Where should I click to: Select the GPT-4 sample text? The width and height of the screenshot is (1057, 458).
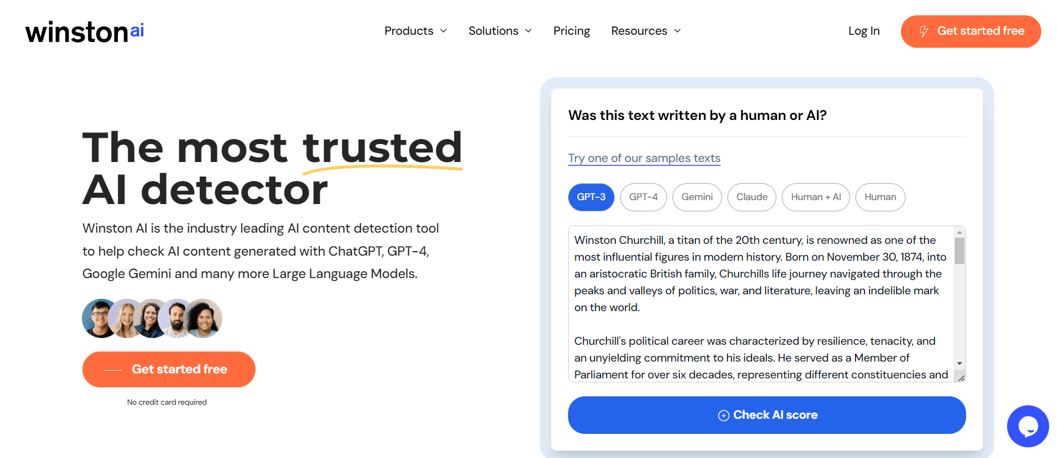click(643, 197)
